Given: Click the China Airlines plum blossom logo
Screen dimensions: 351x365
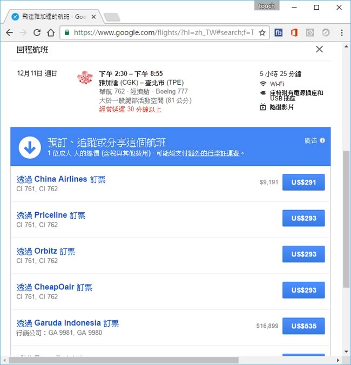Looking at the screenshot, I should (85, 78).
